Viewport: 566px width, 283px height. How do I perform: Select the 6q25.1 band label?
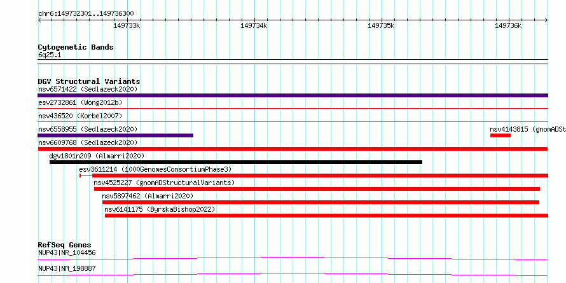tap(48, 55)
